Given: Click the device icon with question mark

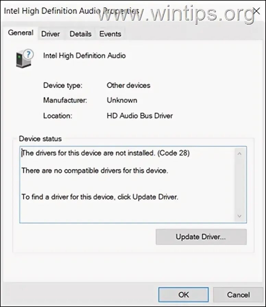Looking at the screenshot, I should [25, 59].
